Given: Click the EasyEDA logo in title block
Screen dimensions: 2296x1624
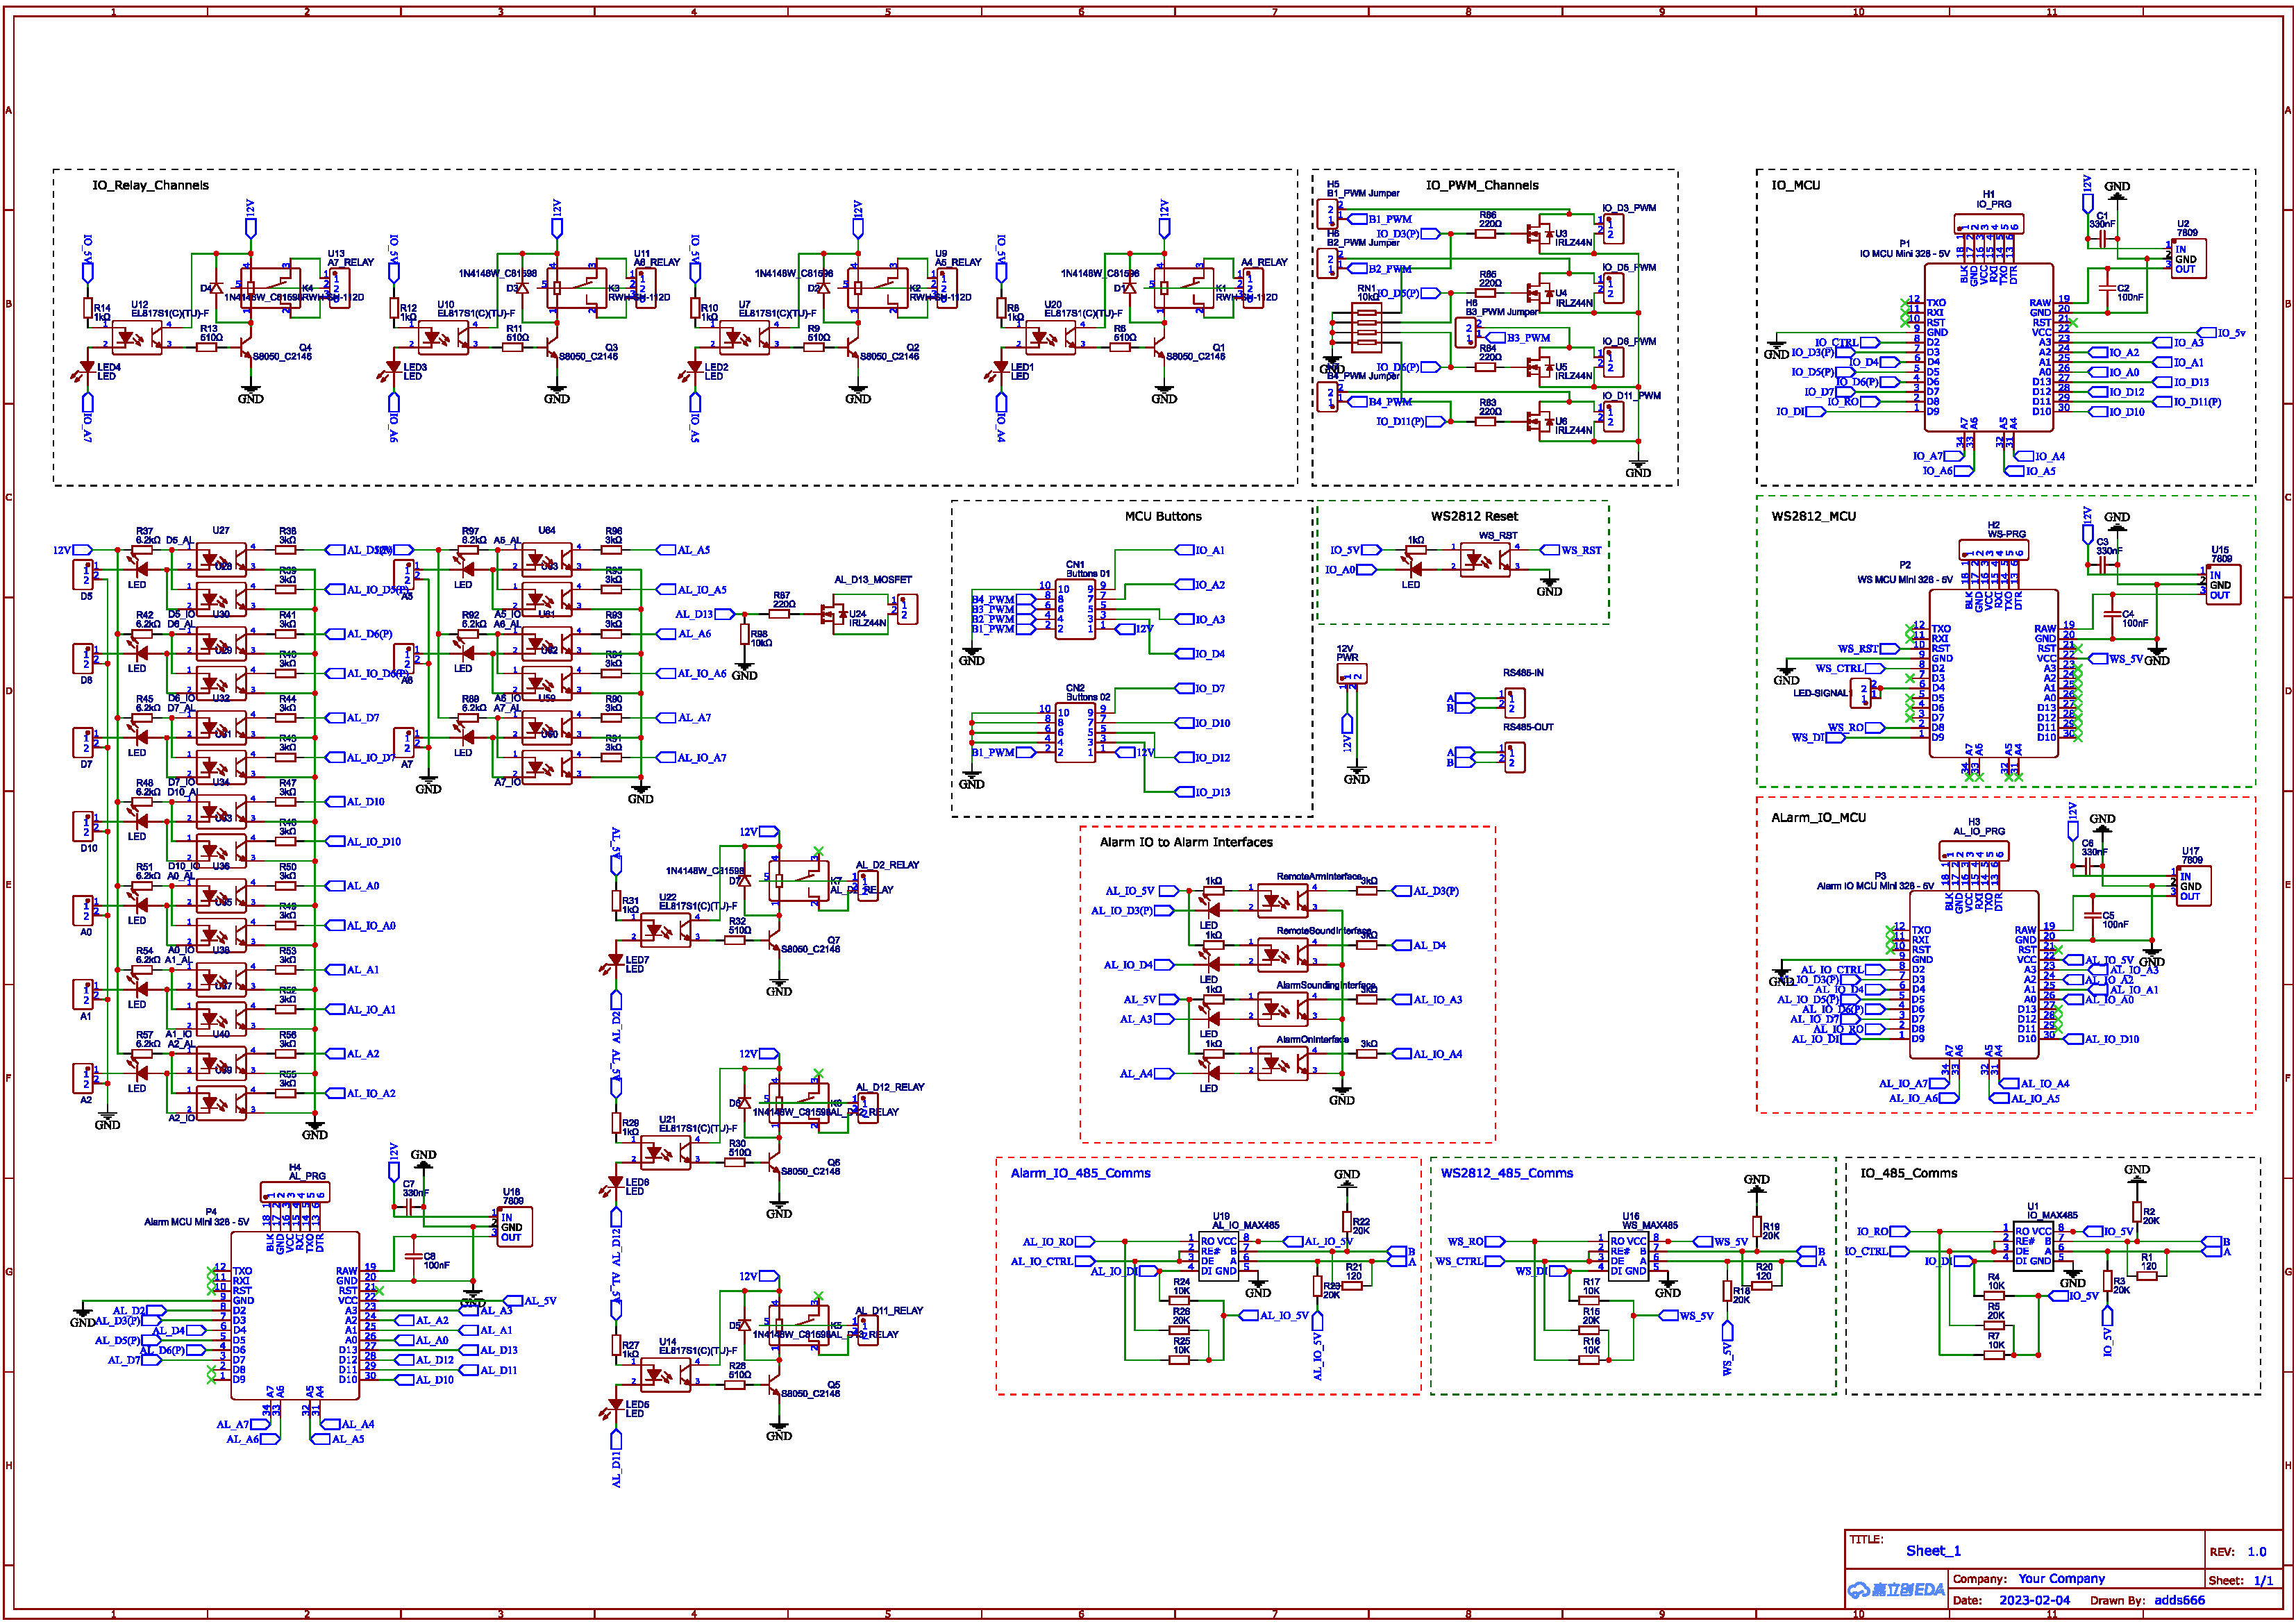Looking at the screenshot, I should pyautogui.click(x=1897, y=1591).
